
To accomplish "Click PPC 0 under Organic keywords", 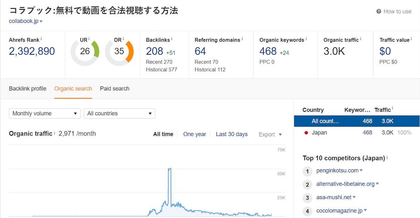I will coord(267,62).
